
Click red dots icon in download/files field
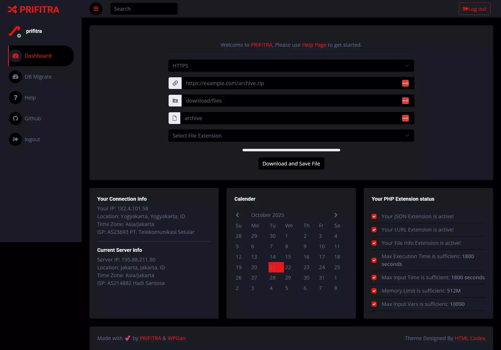click(x=405, y=101)
